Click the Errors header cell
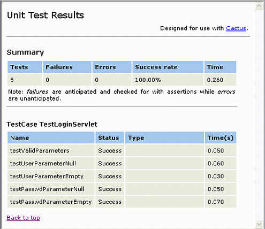 pyautogui.click(x=112, y=67)
